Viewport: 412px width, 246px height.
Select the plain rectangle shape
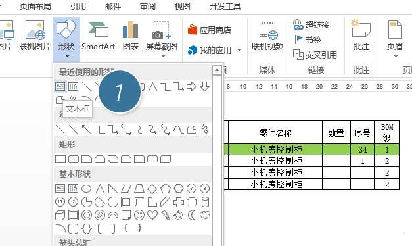(60, 159)
